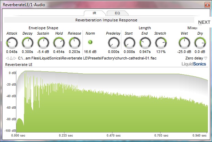Click the NEXT button
This screenshot has height=142, width=212.
tap(204, 22)
